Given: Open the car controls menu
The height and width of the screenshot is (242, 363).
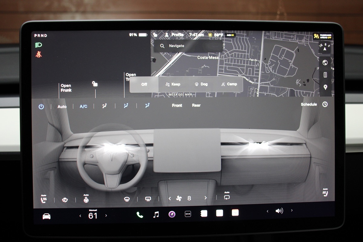Looking at the screenshot, I should [46, 216].
